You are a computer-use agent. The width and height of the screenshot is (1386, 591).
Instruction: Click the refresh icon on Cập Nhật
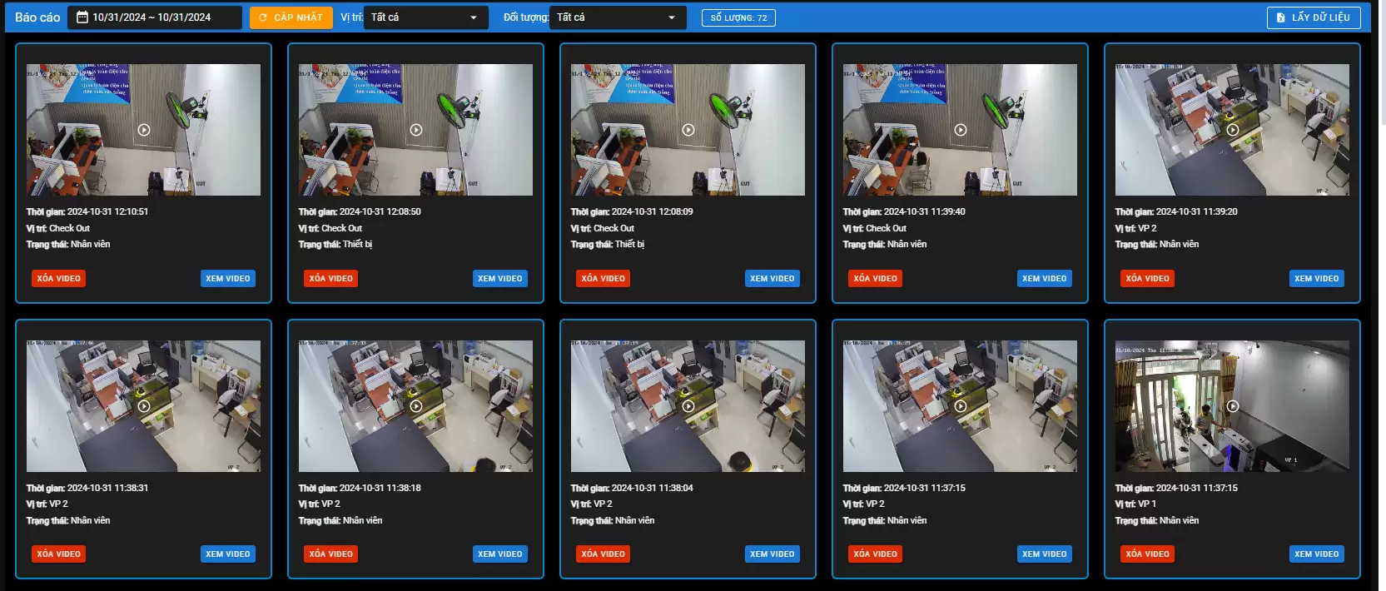tap(263, 17)
